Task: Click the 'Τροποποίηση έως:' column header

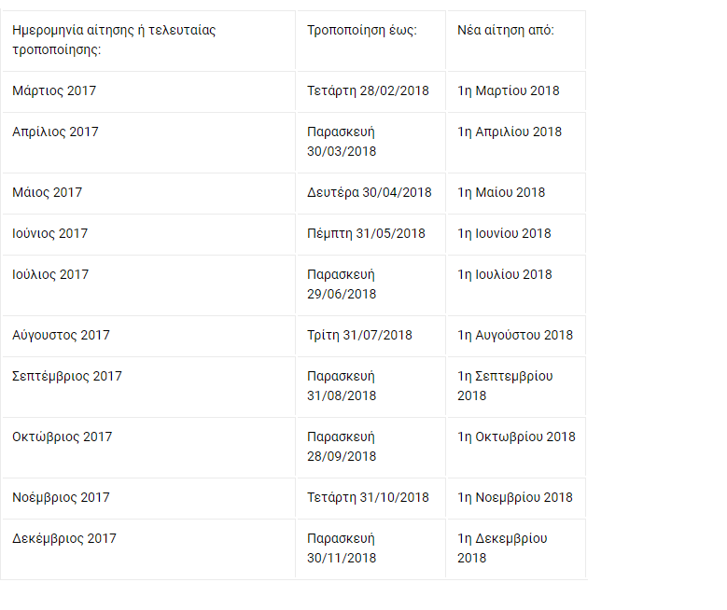Action: tap(362, 30)
